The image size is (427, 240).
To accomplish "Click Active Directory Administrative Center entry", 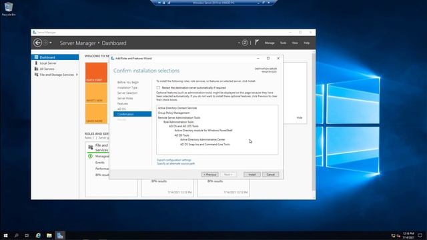I will click(x=203, y=139).
